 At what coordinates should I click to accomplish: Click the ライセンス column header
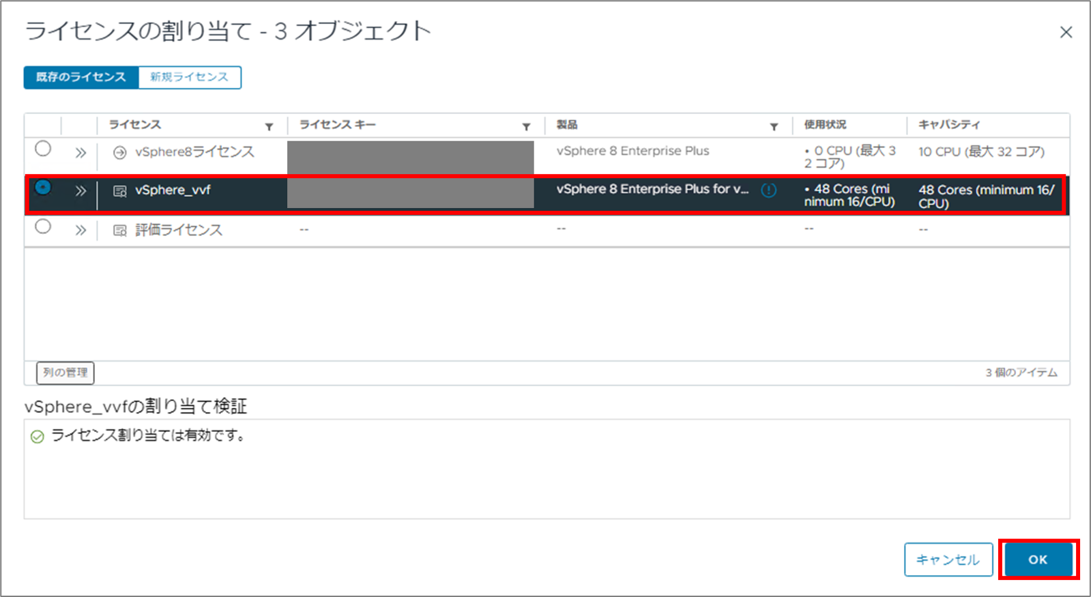pos(135,125)
